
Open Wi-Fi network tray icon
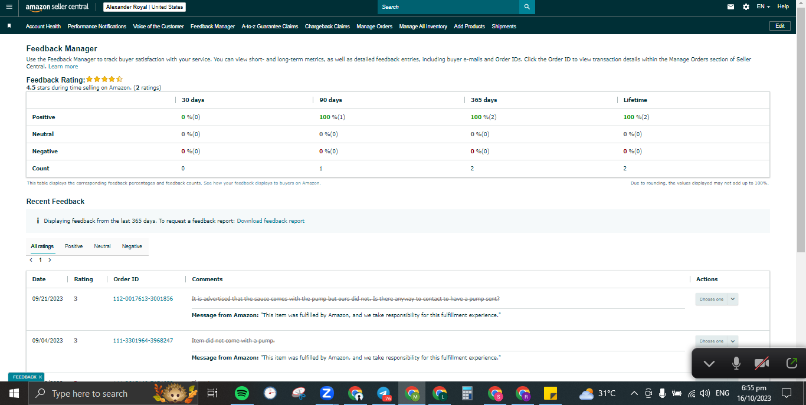(691, 393)
